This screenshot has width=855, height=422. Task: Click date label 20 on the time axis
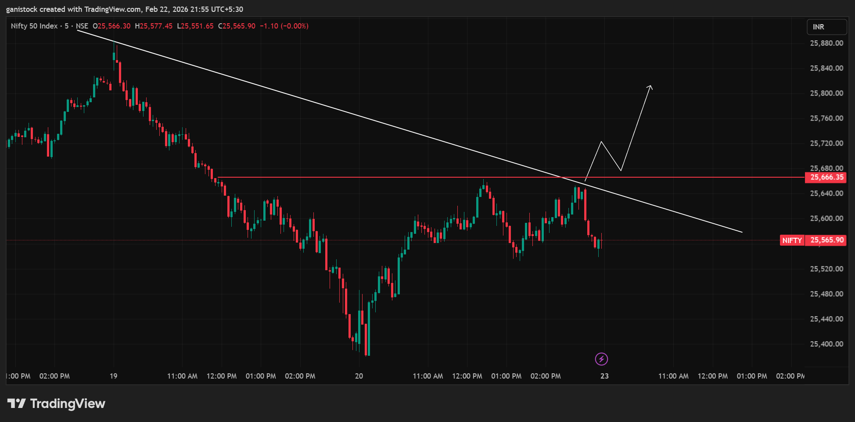[x=359, y=376]
